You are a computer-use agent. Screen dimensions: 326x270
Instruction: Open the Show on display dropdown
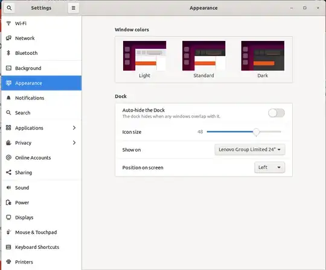[250, 149]
